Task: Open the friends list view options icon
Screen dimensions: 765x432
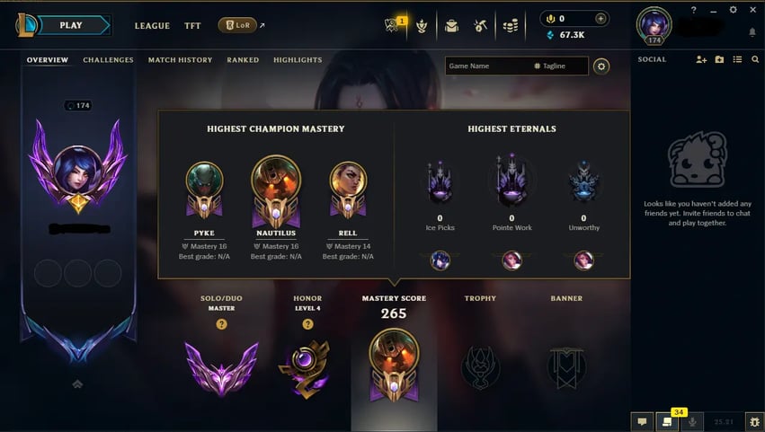Action: coord(737,59)
